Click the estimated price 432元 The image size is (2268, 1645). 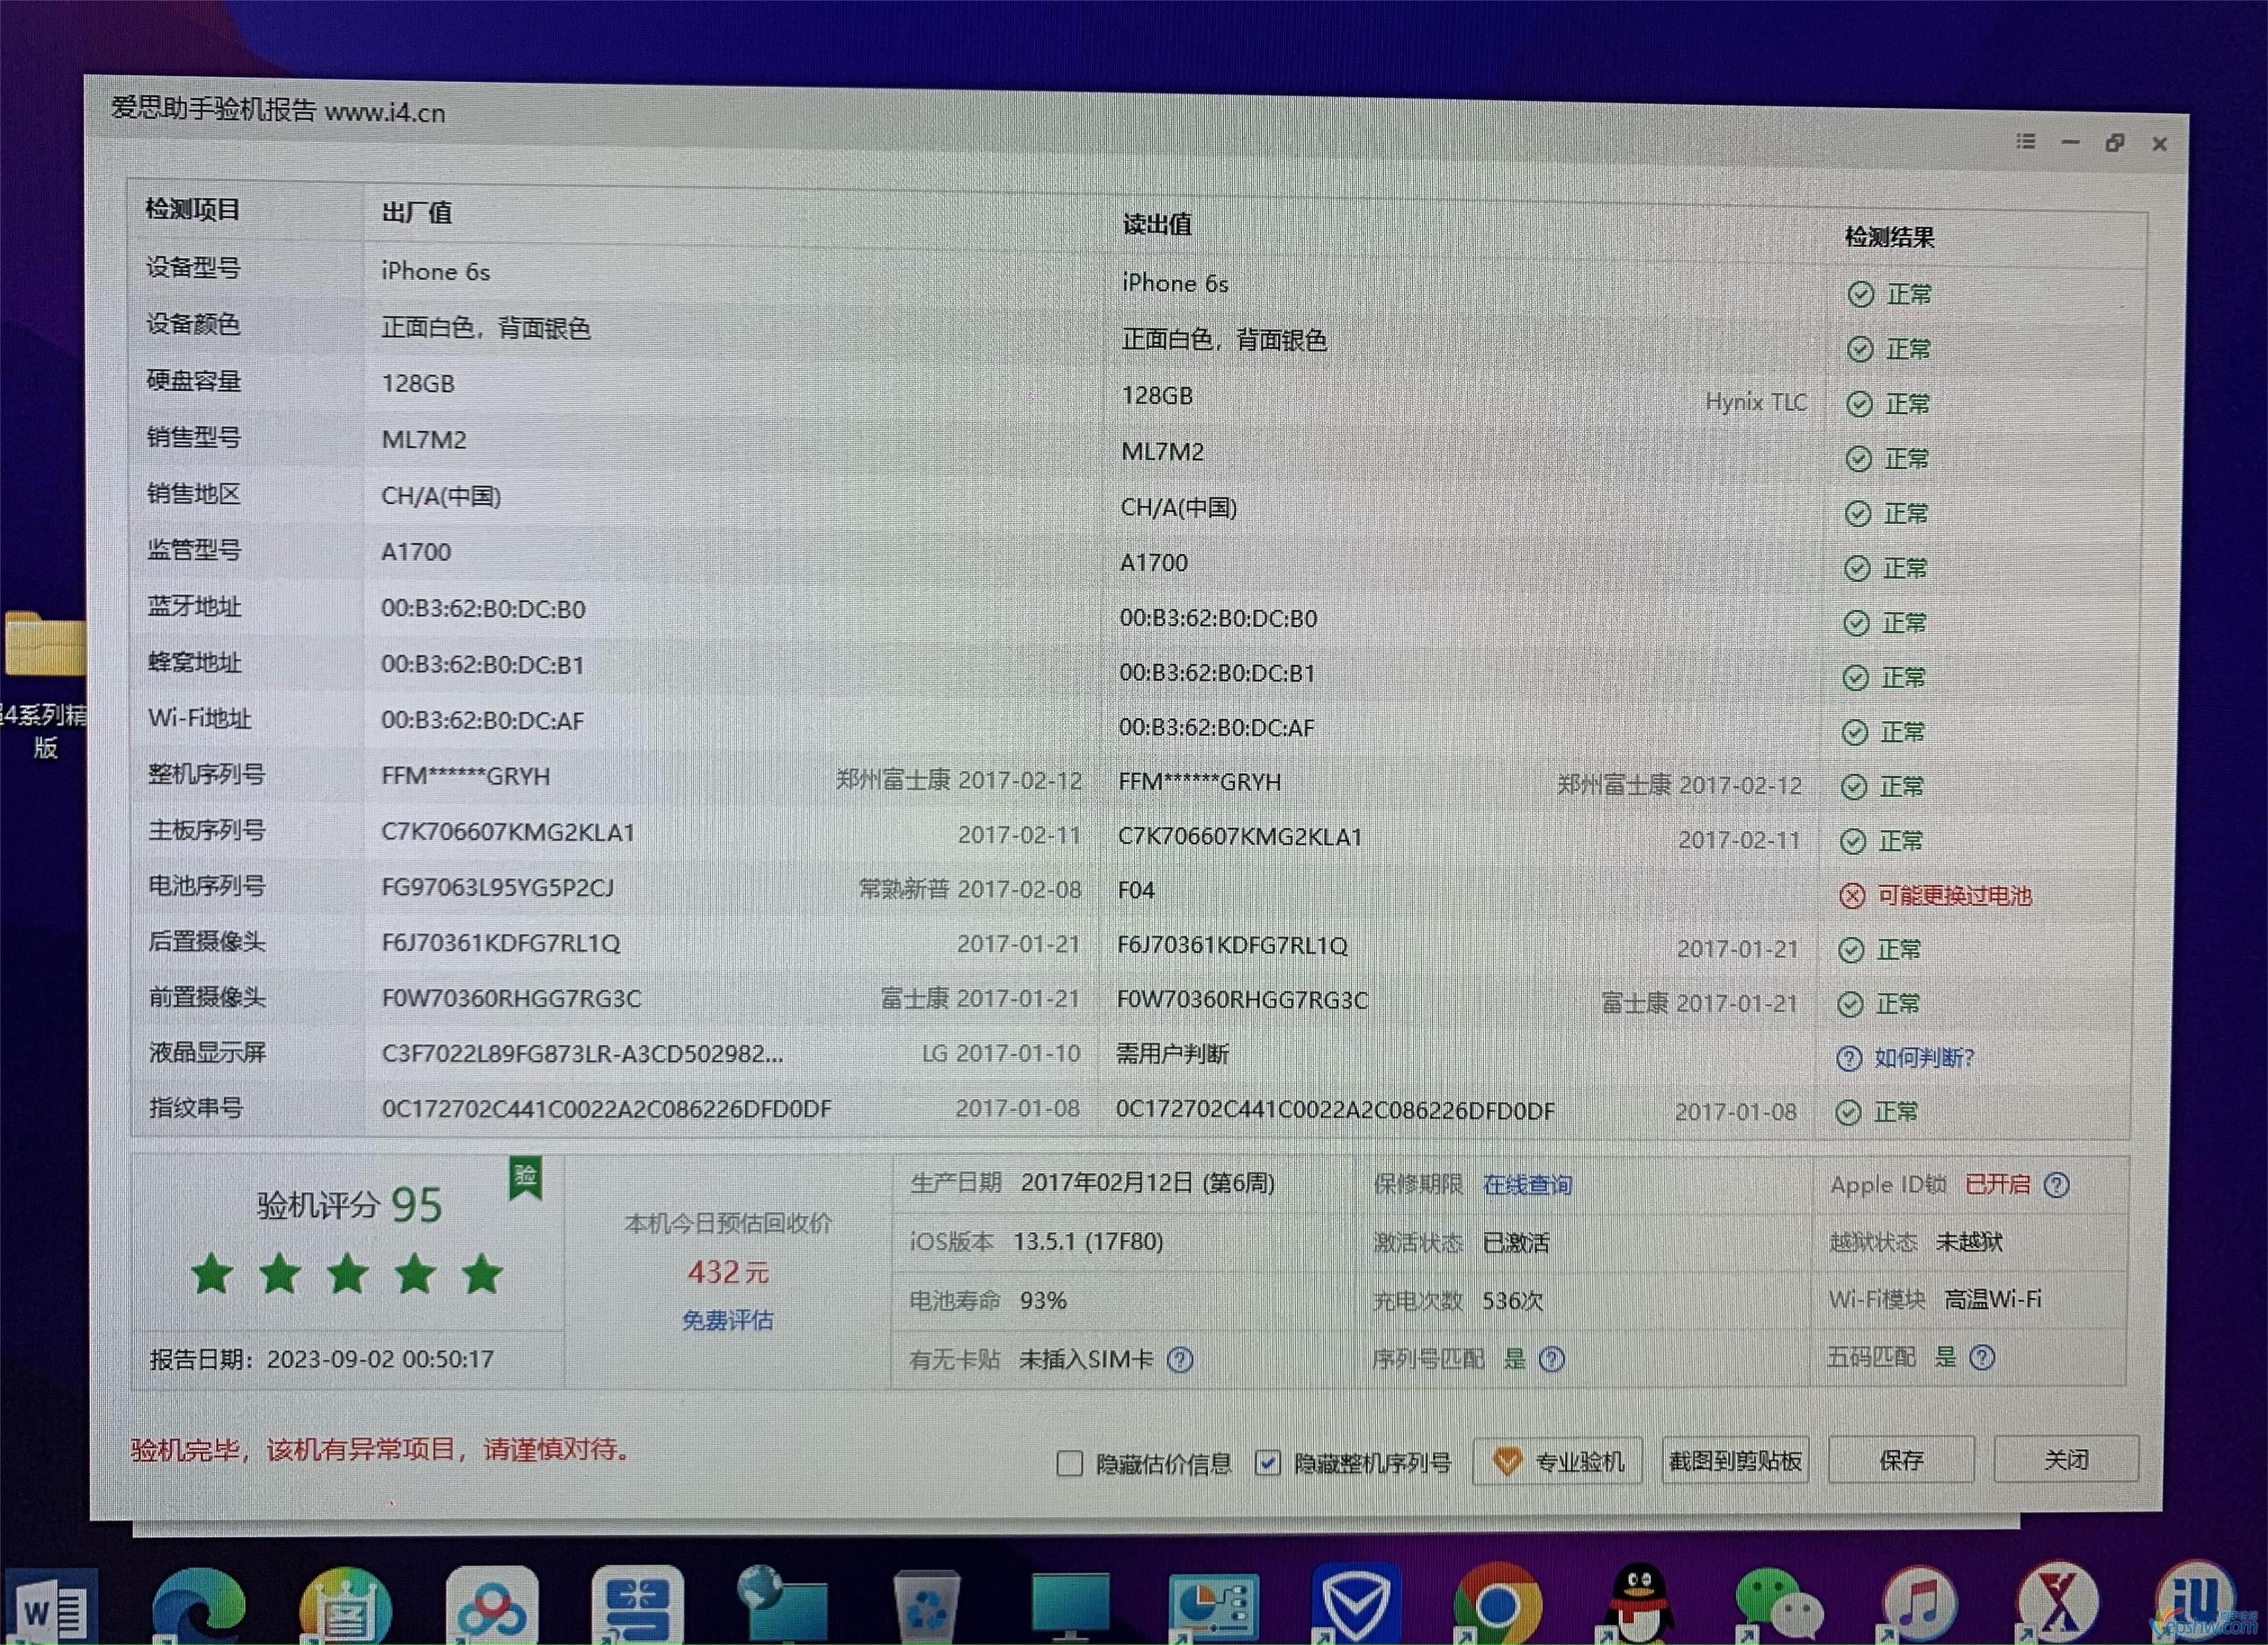click(x=728, y=1272)
